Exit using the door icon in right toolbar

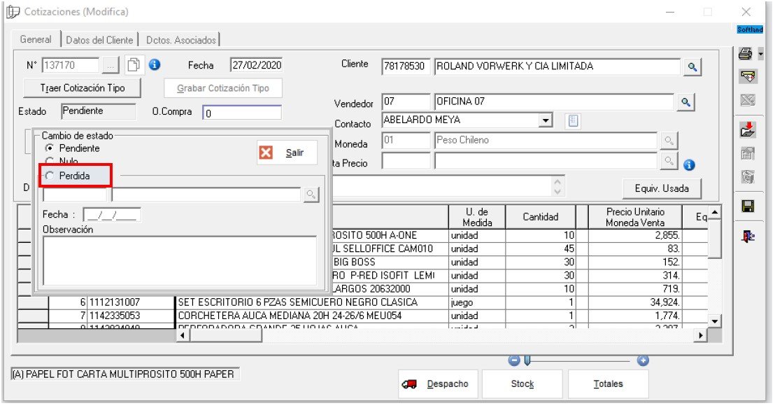point(748,237)
